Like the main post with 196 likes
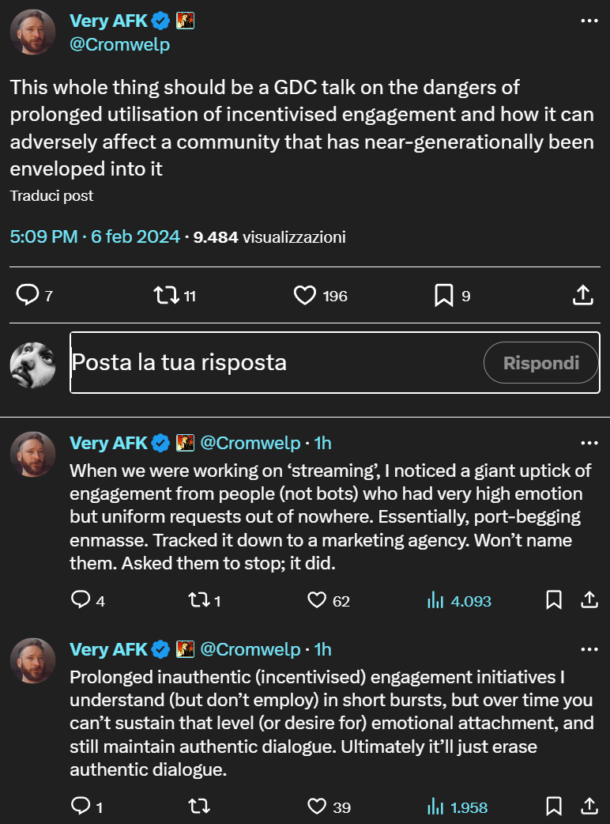 (305, 296)
